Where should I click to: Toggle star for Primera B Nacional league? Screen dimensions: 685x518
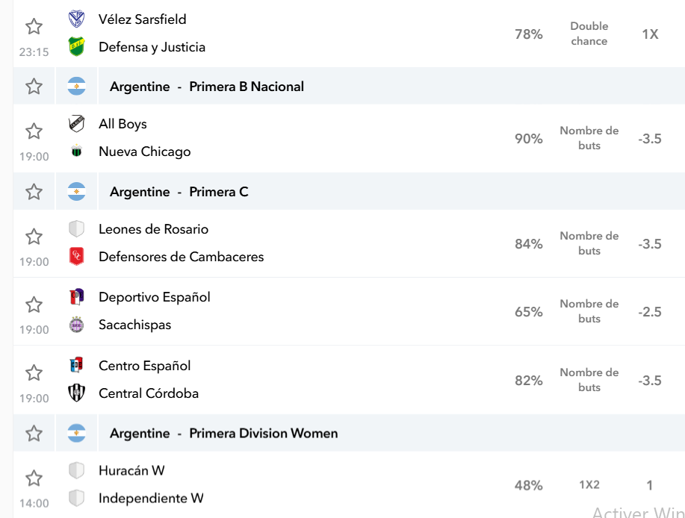click(x=34, y=87)
